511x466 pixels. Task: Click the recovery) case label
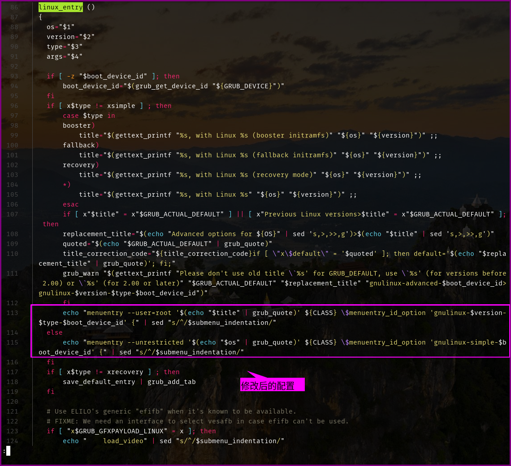[81, 165]
